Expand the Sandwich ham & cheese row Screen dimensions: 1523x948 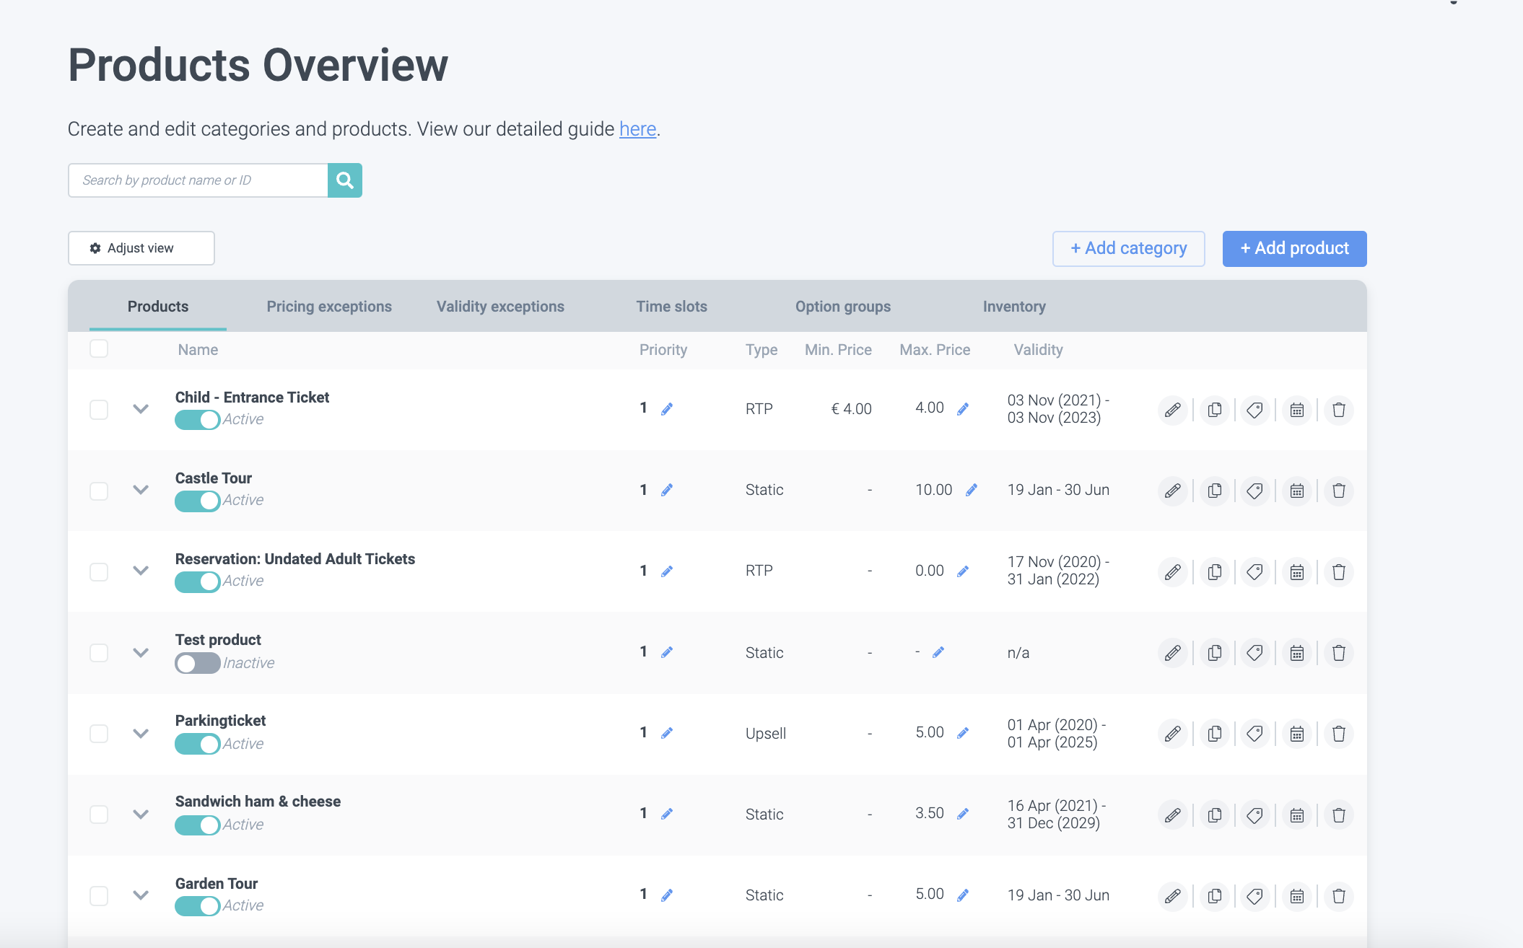pyautogui.click(x=141, y=815)
